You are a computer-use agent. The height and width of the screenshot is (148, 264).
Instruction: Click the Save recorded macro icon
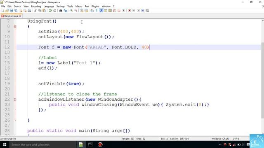(147, 10)
